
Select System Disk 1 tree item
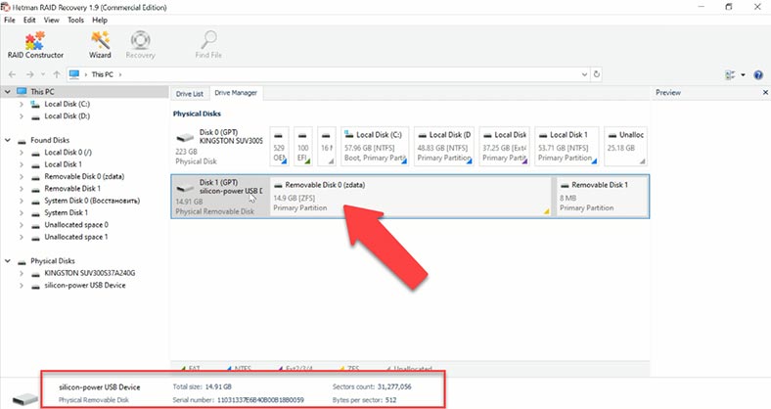click(x=66, y=213)
